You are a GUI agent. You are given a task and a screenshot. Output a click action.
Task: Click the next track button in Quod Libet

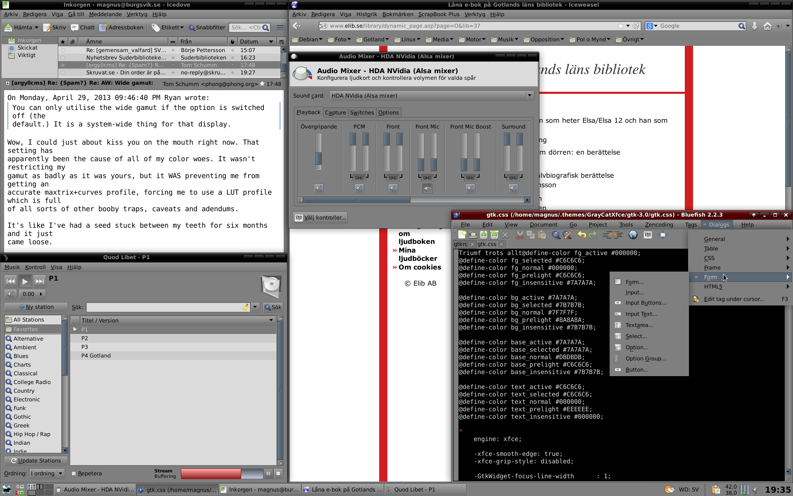coord(39,281)
